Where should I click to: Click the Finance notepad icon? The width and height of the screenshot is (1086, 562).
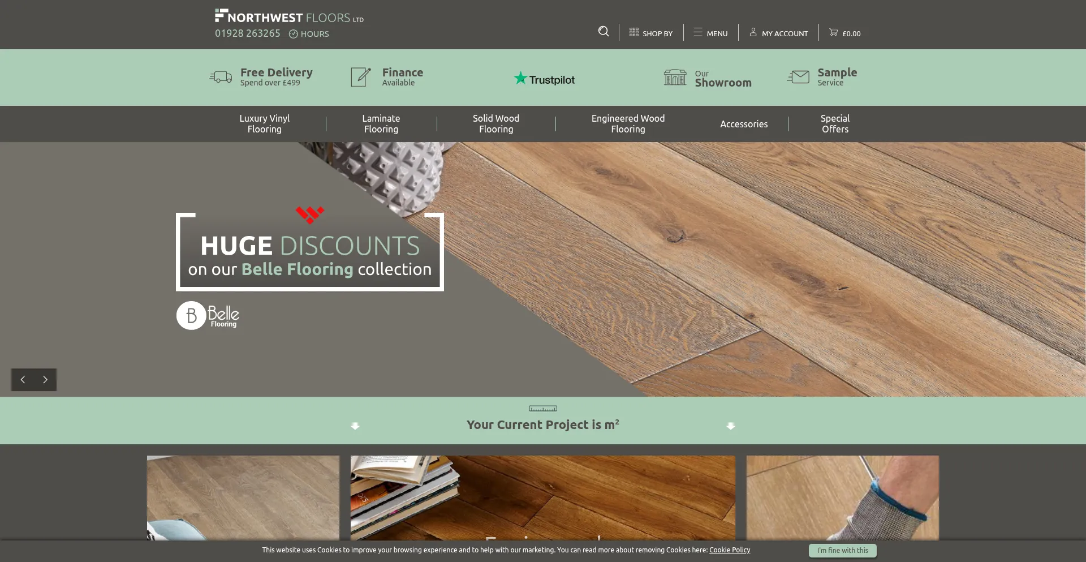point(360,77)
